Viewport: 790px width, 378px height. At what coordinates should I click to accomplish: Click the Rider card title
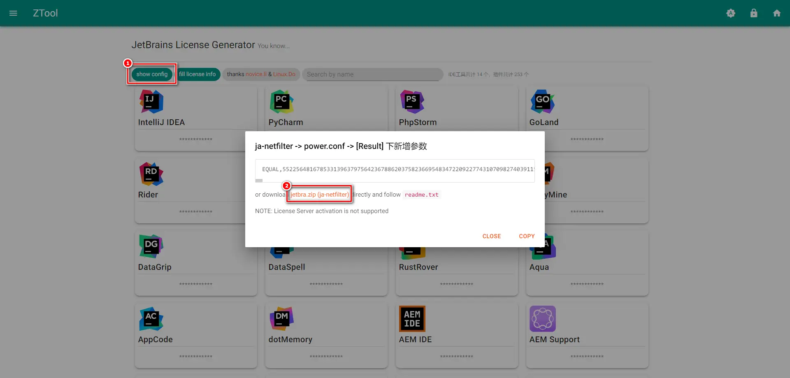click(148, 195)
